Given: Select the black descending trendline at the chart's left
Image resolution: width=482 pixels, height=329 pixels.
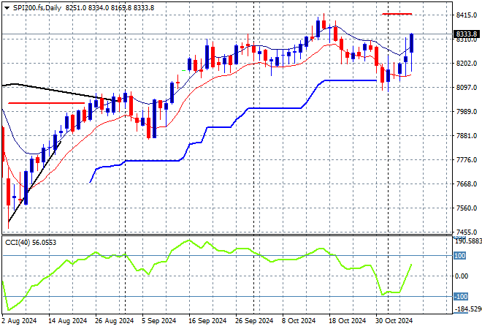Looking at the screenshot, I should (x=58, y=91).
